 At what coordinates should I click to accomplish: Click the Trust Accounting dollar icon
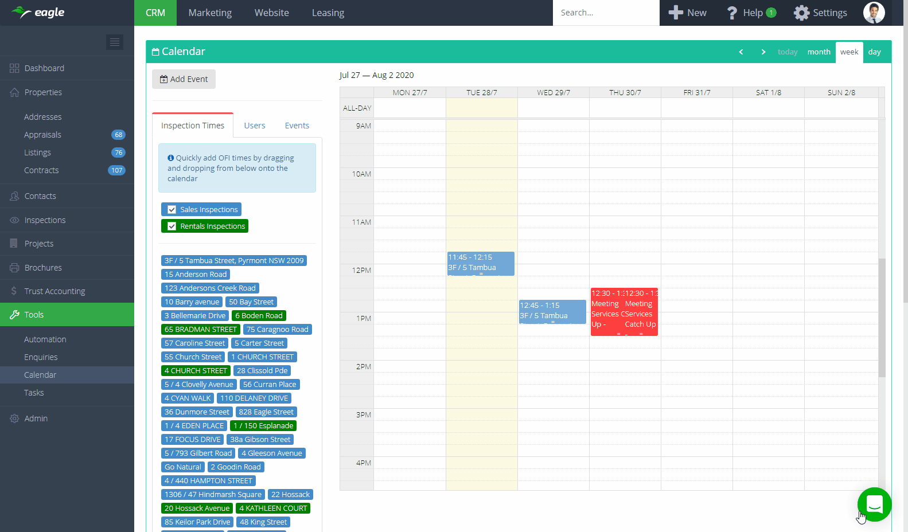click(x=14, y=291)
